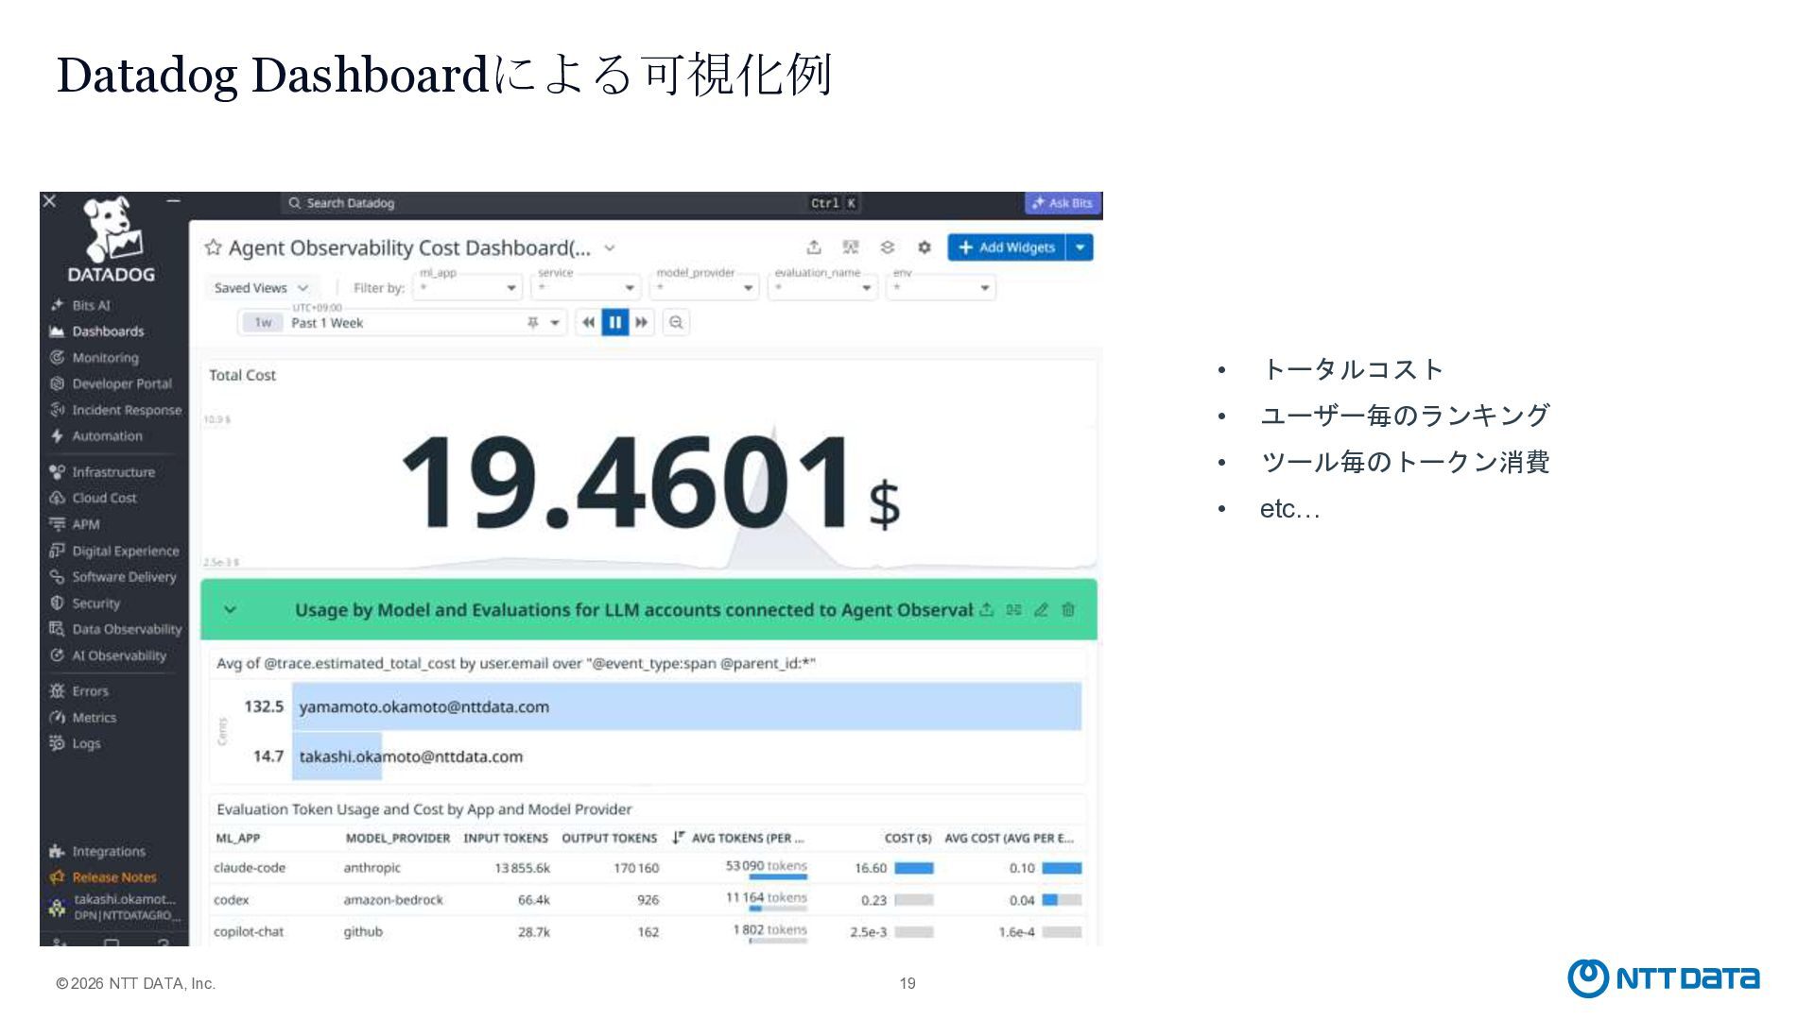Pause the live dashboard refresh
This screenshot has width=1815, height=1020.
tap(615, 322)
